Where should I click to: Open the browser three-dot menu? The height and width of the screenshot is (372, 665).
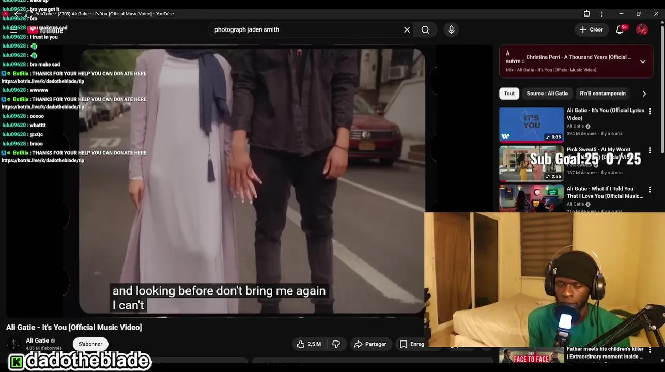point(601,14)
